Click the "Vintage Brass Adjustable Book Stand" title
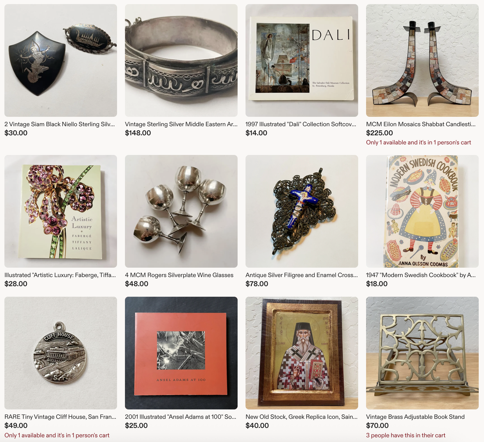 (x=415, y=417)
